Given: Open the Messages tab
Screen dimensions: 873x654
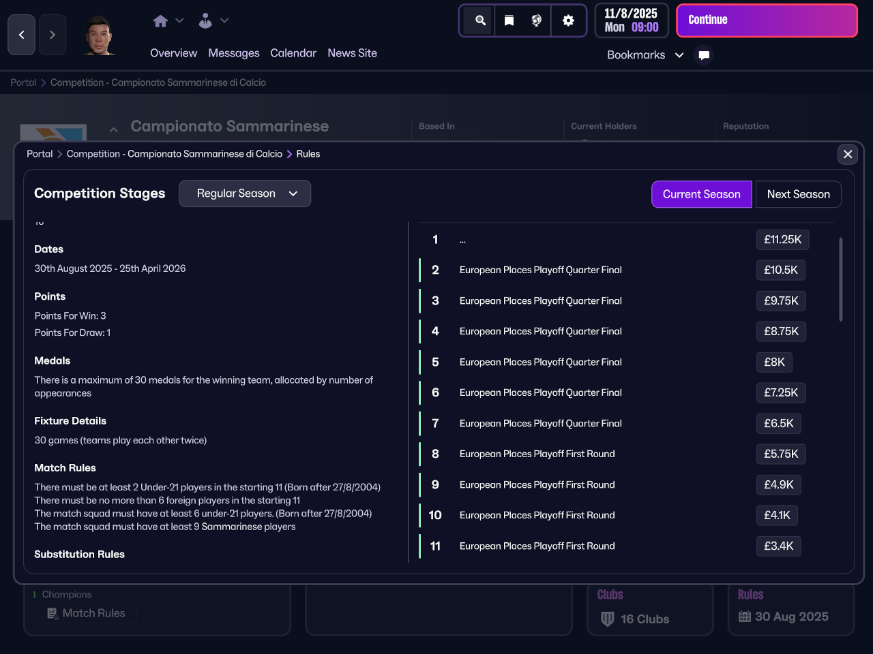Looking at the screenshot, I should (233, 53).
